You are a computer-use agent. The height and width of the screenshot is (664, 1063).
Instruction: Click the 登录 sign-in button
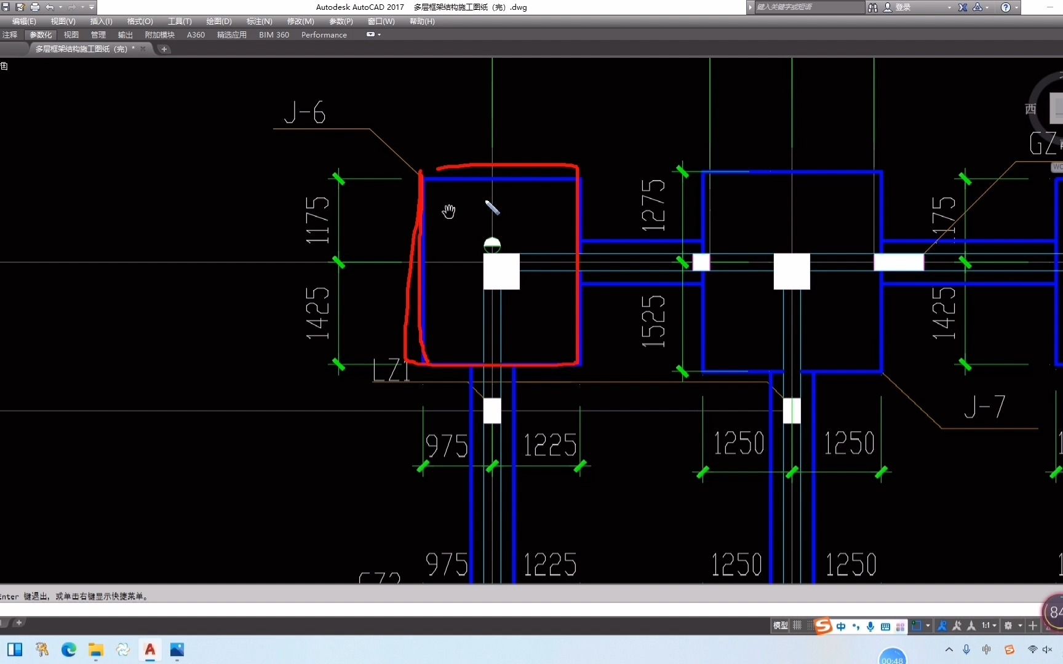pos(898,7)
